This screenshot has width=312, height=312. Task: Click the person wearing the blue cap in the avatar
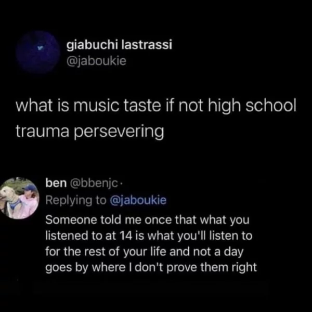[x=29, y=200]
